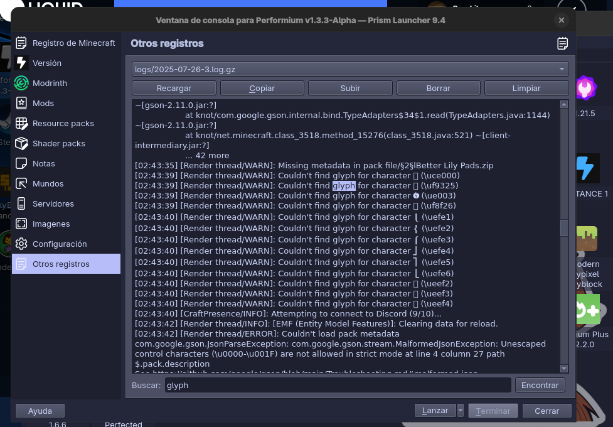Screen dimensions: 613x427
Task: Open the Servidores icon
Action: coord(21,204)
